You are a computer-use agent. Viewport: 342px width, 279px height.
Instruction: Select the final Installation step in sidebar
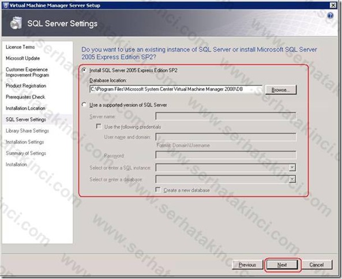click(x=16, y=164)
